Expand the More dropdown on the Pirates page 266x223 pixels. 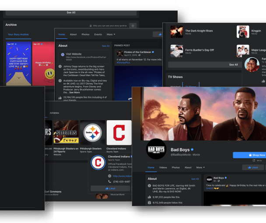[111, 35]
